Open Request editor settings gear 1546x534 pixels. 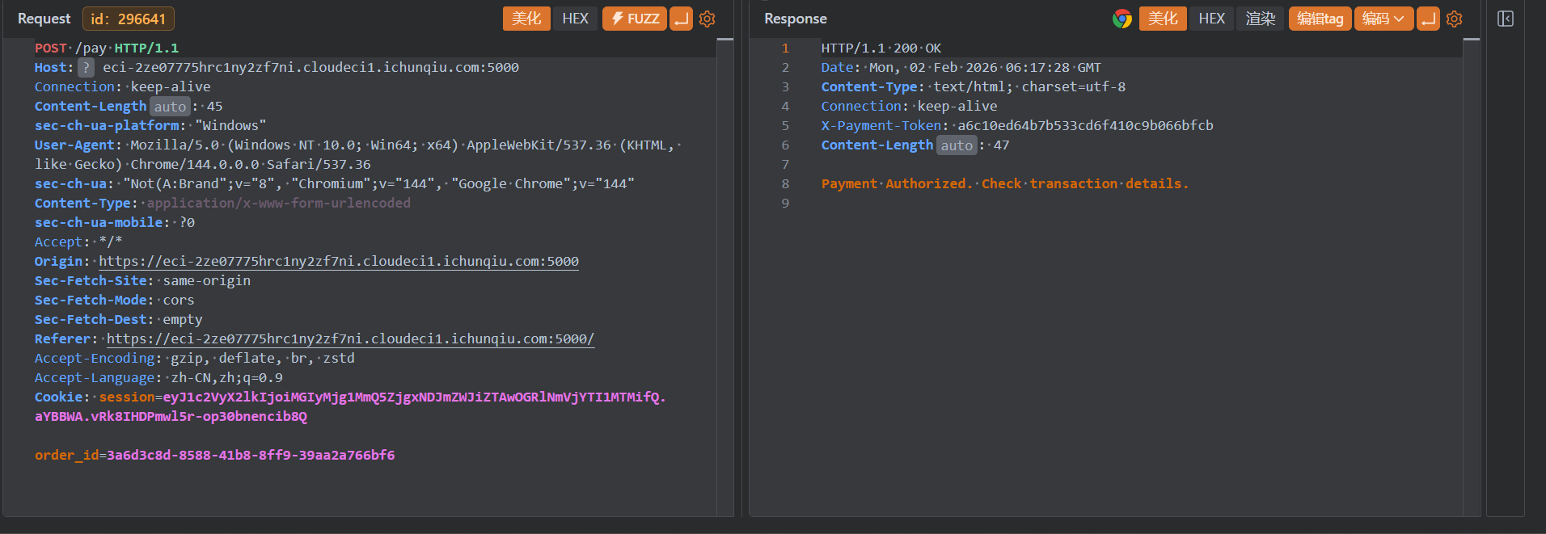pos(708,19)
